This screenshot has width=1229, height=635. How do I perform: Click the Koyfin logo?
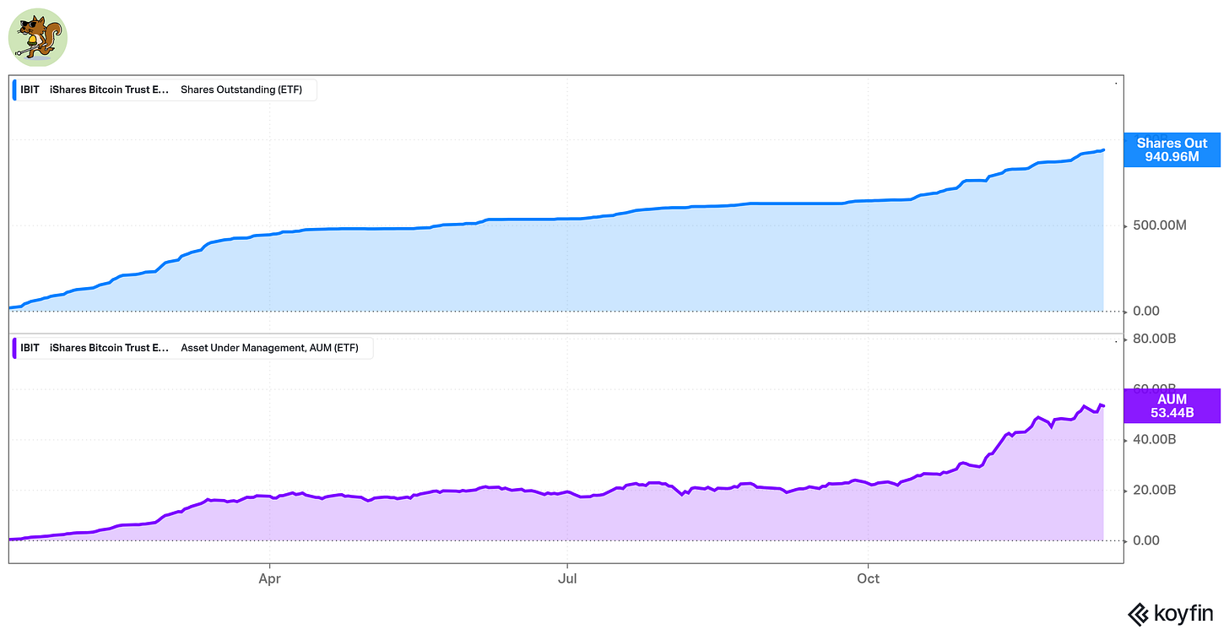[1171, 615]
